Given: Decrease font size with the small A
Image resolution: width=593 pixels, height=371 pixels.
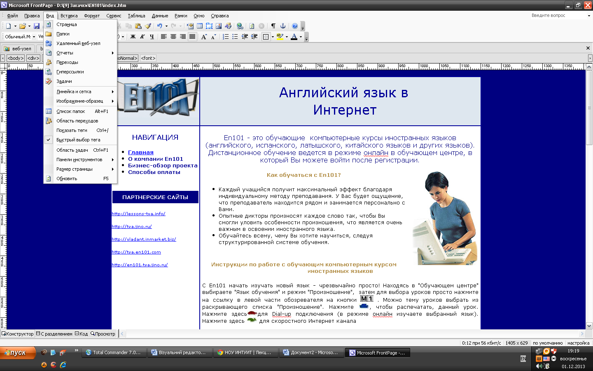Looking at the screenshot, I should coord(213,37).
